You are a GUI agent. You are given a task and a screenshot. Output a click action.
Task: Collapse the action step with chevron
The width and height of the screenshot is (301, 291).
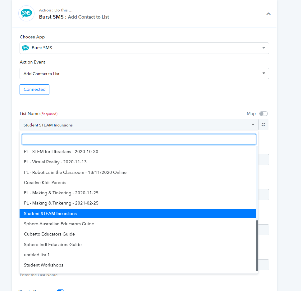[x=268, y=14]
